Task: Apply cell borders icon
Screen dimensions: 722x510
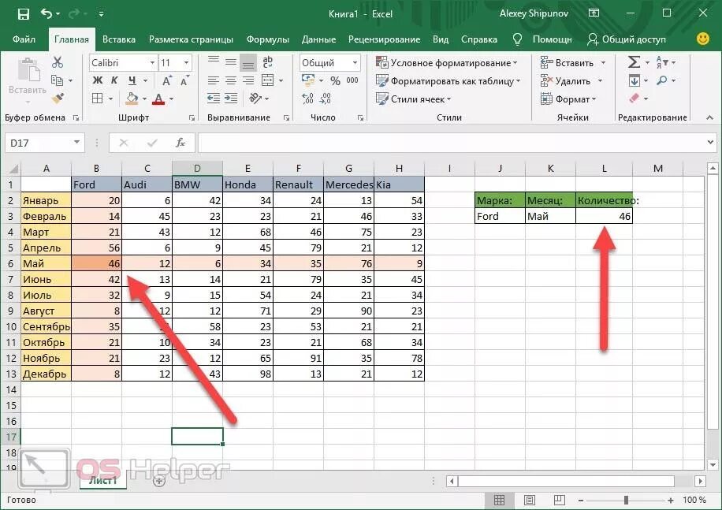Action: [x=98, y=99]
